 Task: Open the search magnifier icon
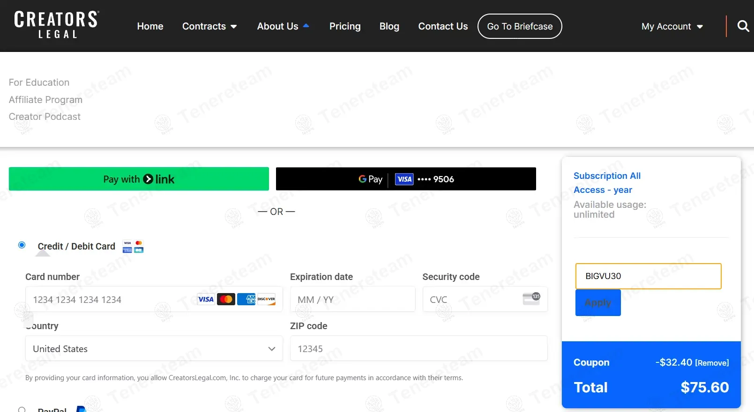[x=743, y=26]
